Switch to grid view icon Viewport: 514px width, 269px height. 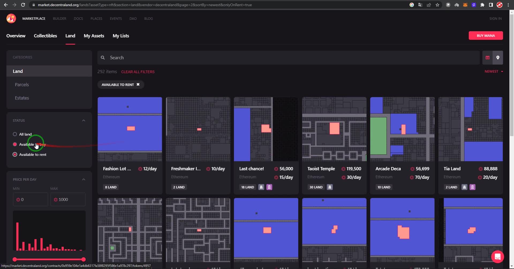pos(487,58)
